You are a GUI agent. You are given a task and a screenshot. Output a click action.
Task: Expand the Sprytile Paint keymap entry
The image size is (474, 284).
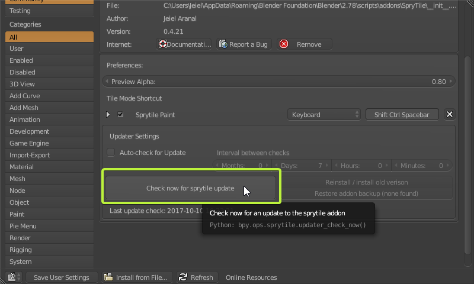point(108,115)
